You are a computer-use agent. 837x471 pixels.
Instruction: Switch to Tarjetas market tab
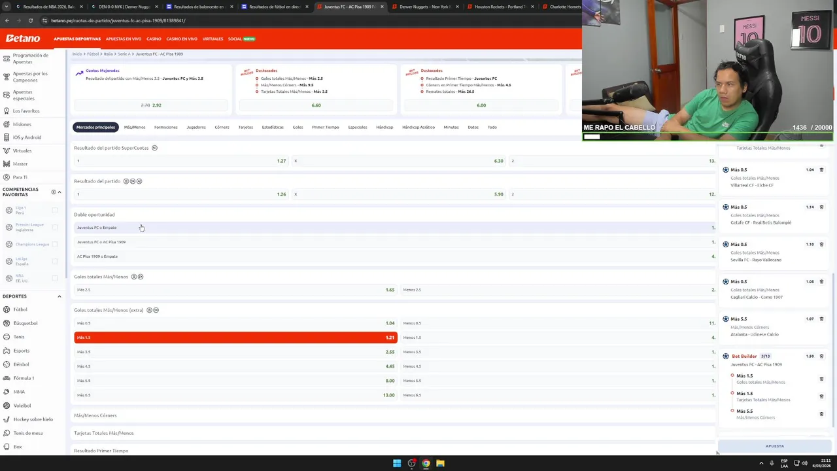click(x=245, y=127)
